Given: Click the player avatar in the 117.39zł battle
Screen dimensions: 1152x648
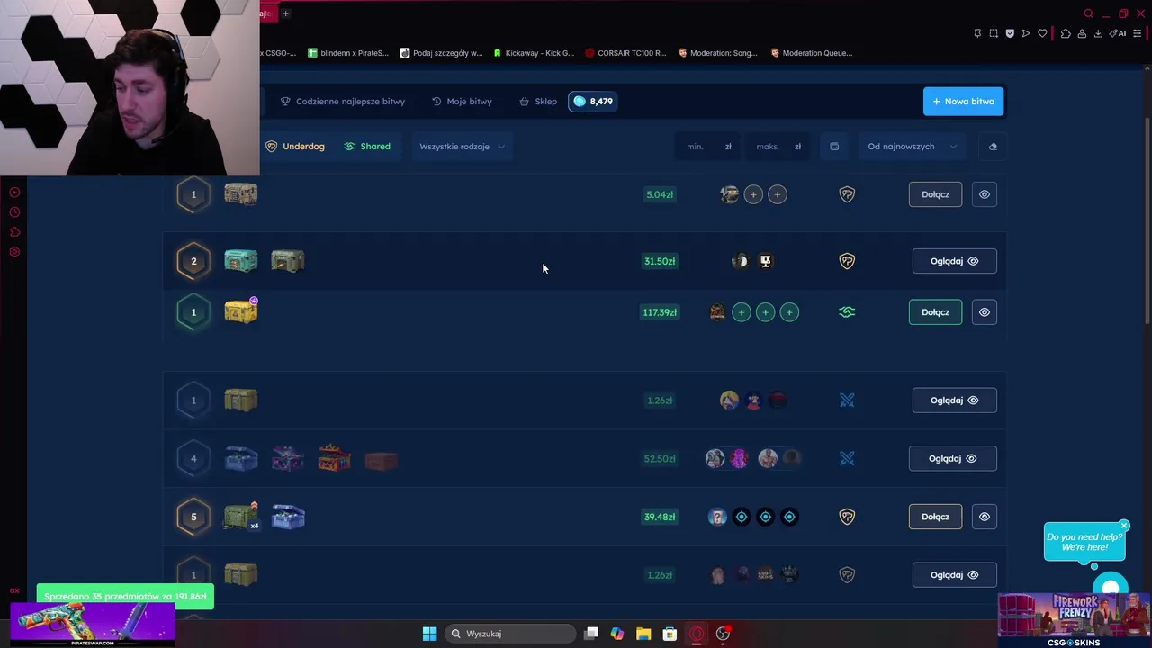Looking at the screenshot, I should 717,312.
